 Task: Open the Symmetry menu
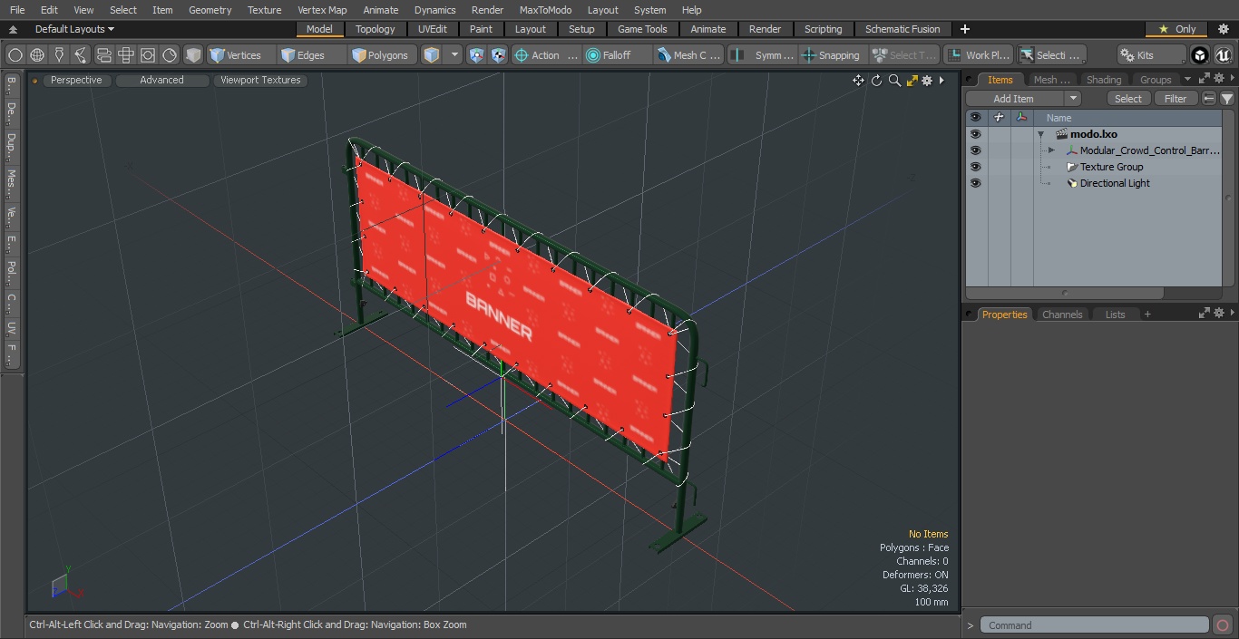pos(763,55)
